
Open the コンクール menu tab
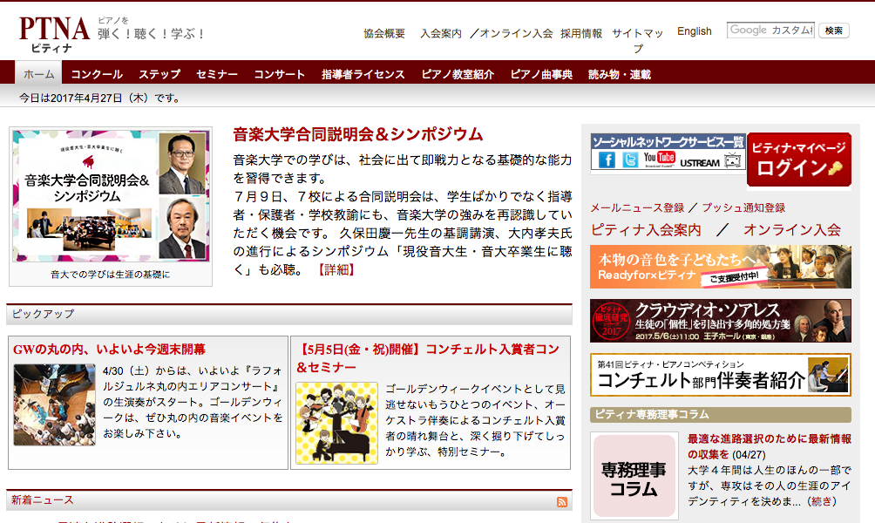97,74
